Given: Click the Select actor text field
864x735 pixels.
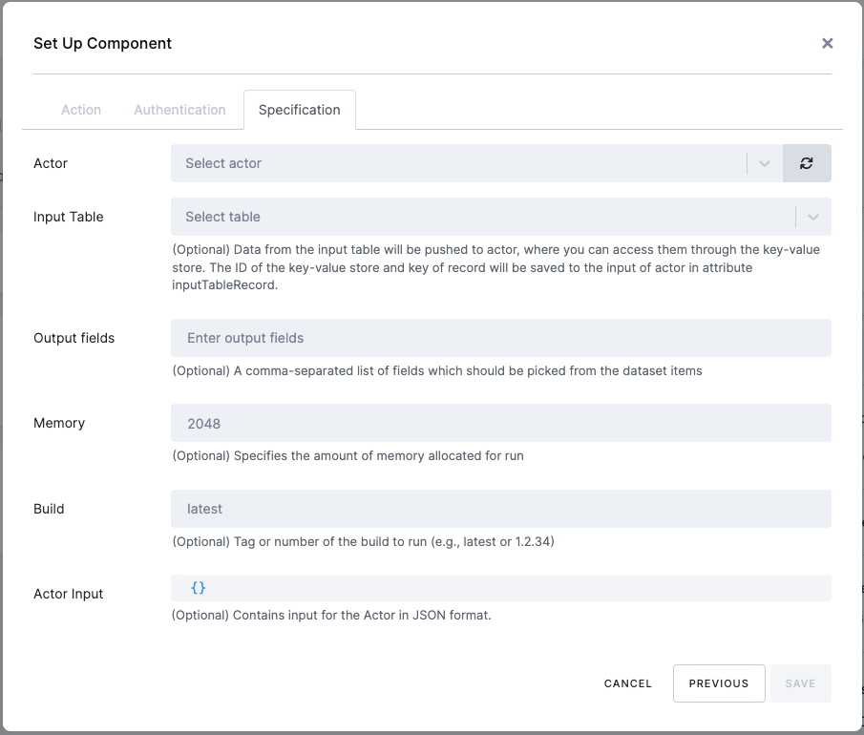Looking at the screenshot, I should point(382,163).
